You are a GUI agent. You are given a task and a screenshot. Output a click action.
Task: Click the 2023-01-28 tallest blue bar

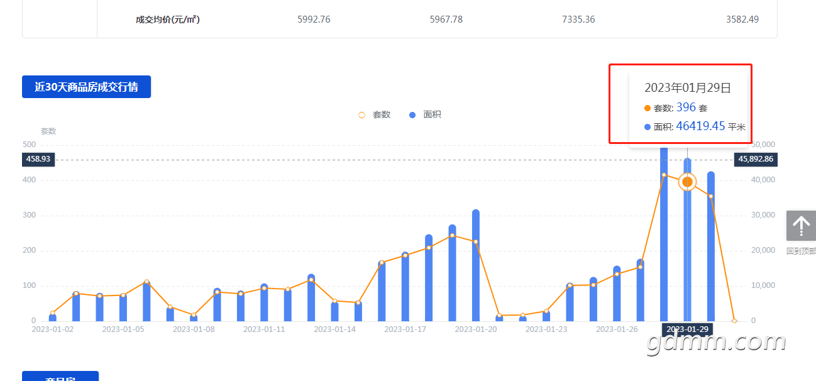click(x=664, y=234)
